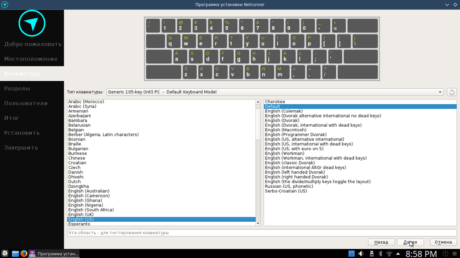Screen dimensions: 460x258
Task: Select English (Australian) layout
Action: coord(161,191)
